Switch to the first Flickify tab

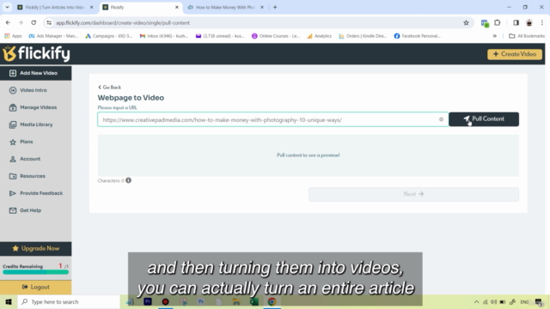coord(55,7)
